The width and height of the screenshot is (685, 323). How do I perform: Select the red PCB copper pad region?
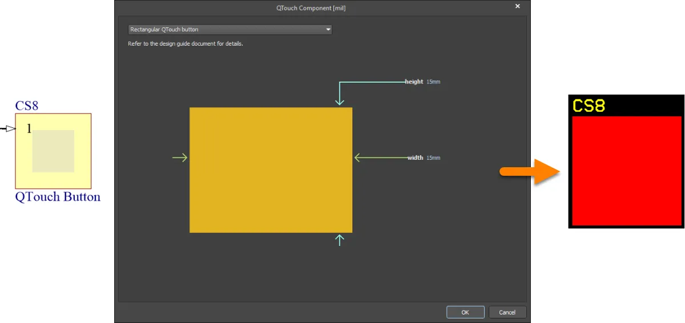click(x=627, y=171)
